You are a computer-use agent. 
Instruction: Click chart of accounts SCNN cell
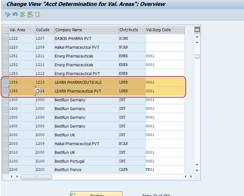(132, 38)
